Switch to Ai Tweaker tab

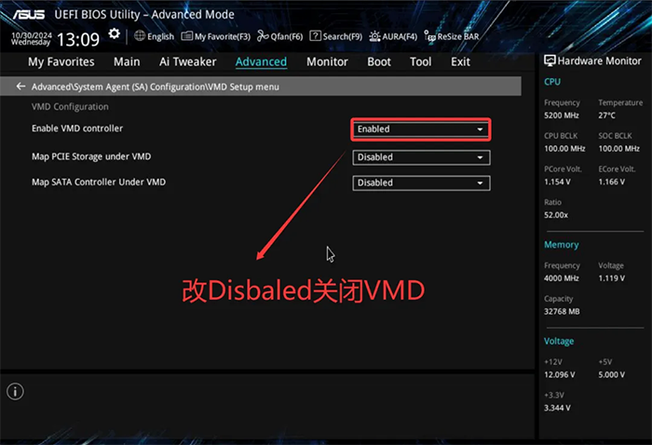tap(187, 62)
